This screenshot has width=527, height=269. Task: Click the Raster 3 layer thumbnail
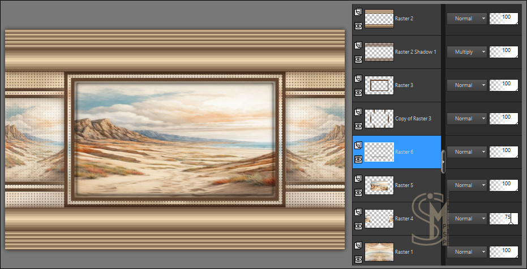point(379,85)
